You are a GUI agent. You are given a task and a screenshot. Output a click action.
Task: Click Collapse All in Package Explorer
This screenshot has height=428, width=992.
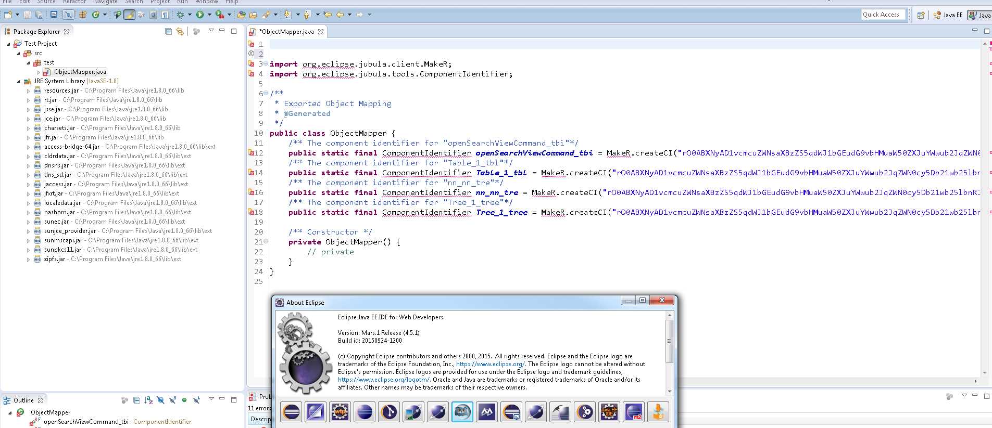click(x=168, y=32)
